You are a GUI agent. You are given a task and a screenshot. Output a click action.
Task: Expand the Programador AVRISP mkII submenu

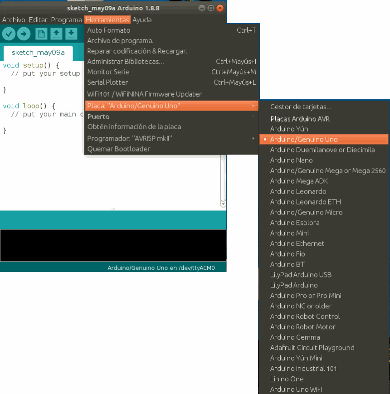point(171,138)
